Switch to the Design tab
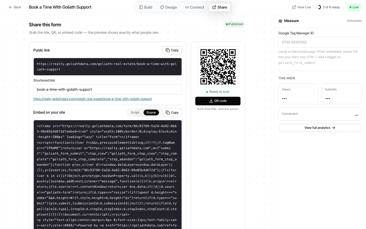 pos(168,7)
